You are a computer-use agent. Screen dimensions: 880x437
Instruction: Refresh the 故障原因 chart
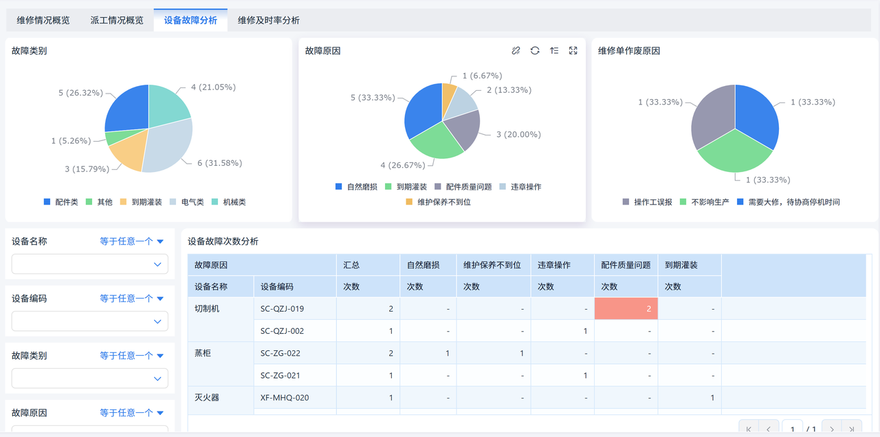(x=535, y=50)
